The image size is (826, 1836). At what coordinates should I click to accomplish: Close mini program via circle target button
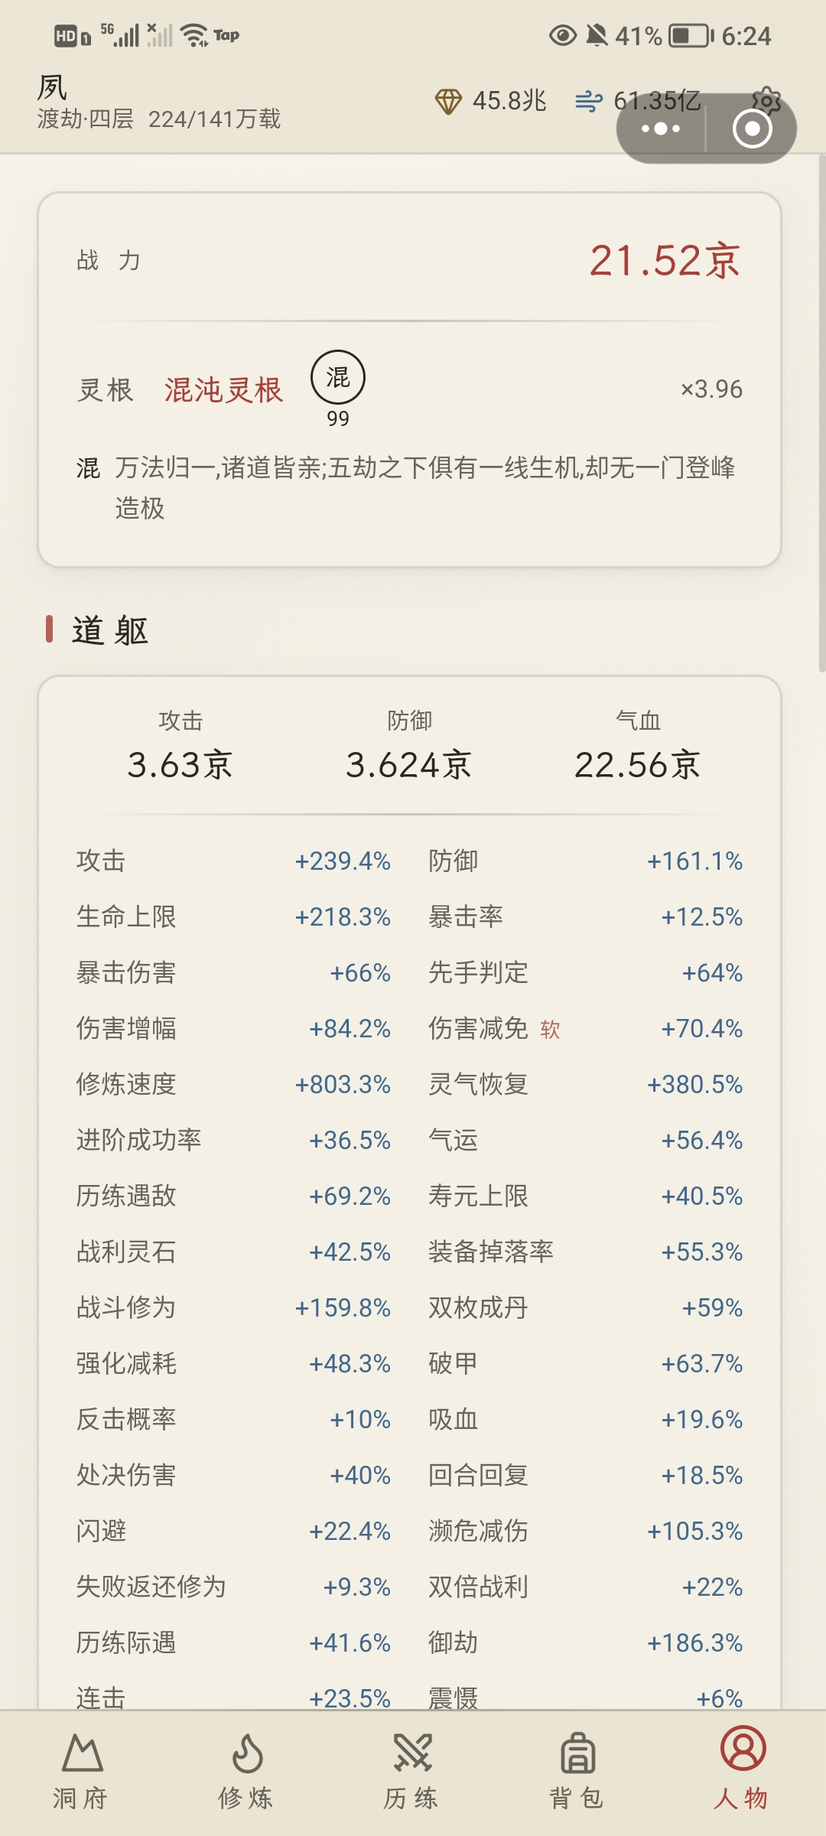click(x=752, y=129)
